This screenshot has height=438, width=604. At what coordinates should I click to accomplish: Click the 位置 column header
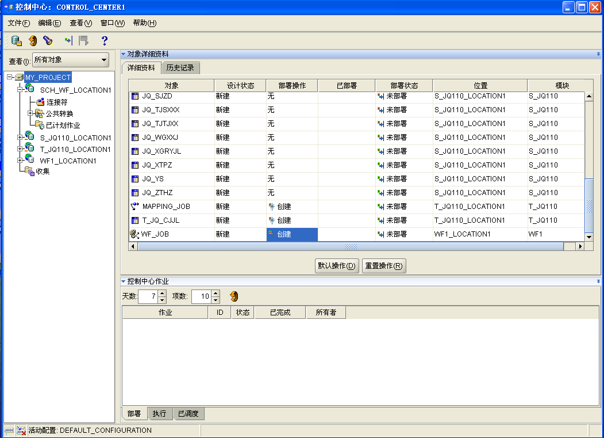pos(480,86)
